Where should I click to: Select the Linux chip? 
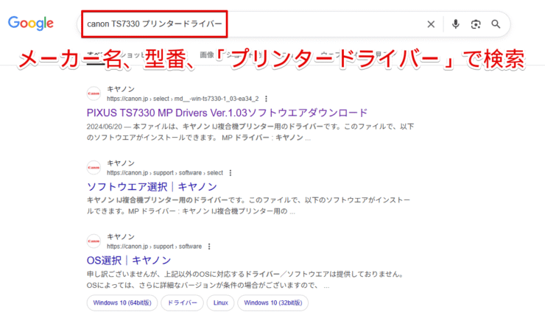coord(221,302)
